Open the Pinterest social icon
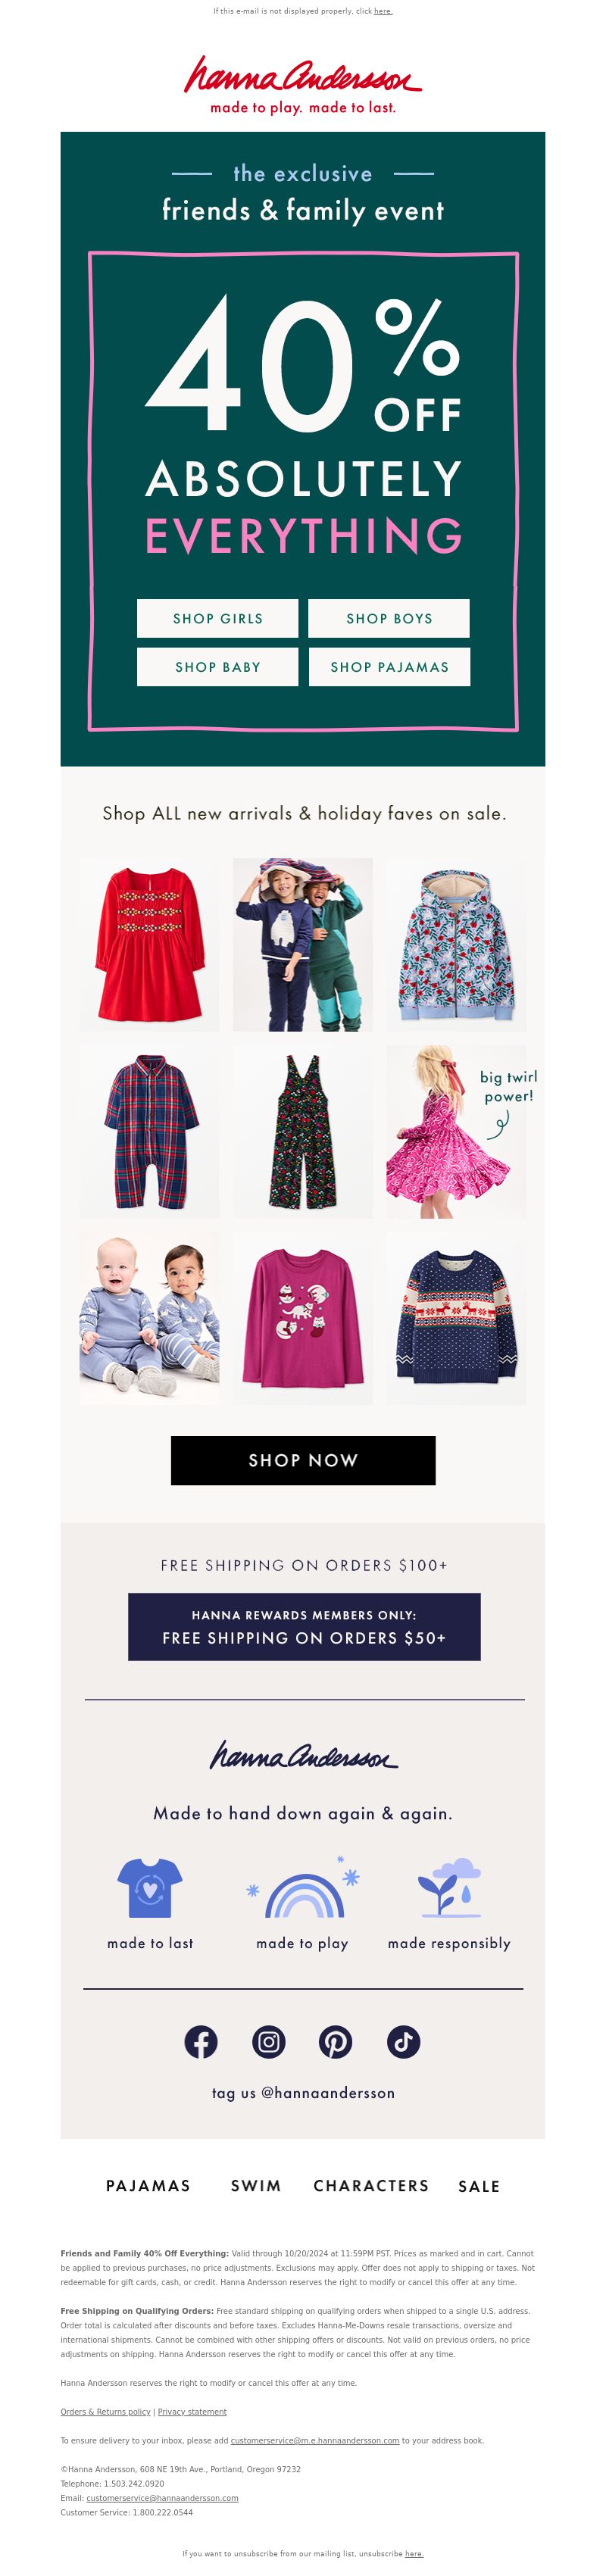 335,2042
